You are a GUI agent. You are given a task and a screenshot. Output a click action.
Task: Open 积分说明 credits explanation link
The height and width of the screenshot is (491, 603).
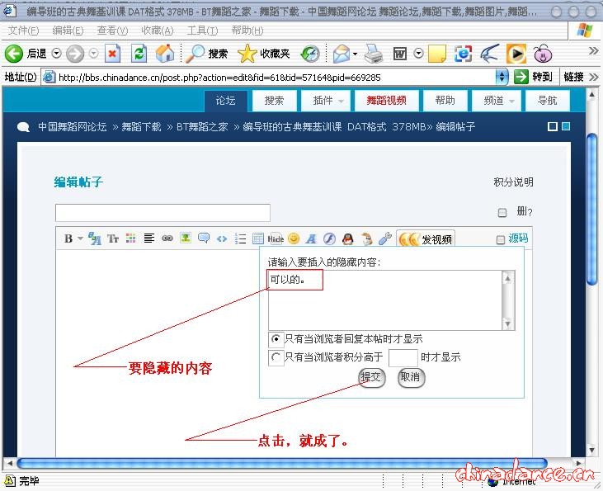coord(513,182)
